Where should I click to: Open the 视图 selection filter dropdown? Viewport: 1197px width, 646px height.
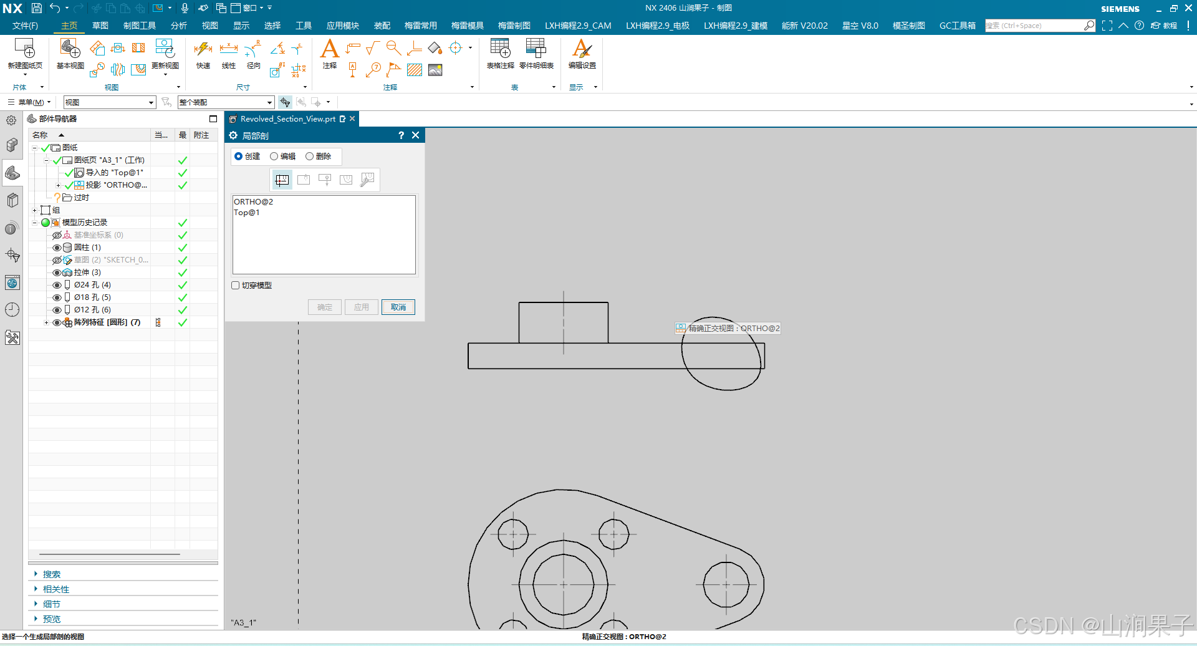click(x=110, y=102)
